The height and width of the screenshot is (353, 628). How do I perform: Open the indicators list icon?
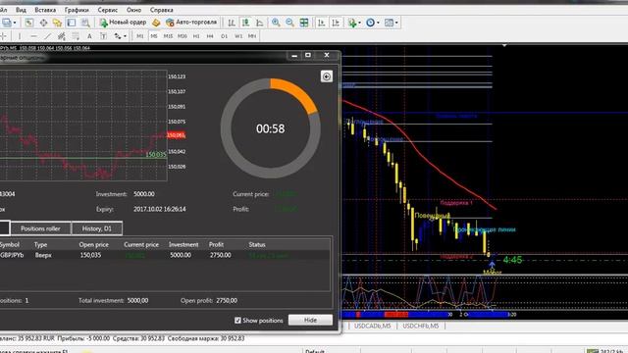pyautogui.click(x=352, y=23)
